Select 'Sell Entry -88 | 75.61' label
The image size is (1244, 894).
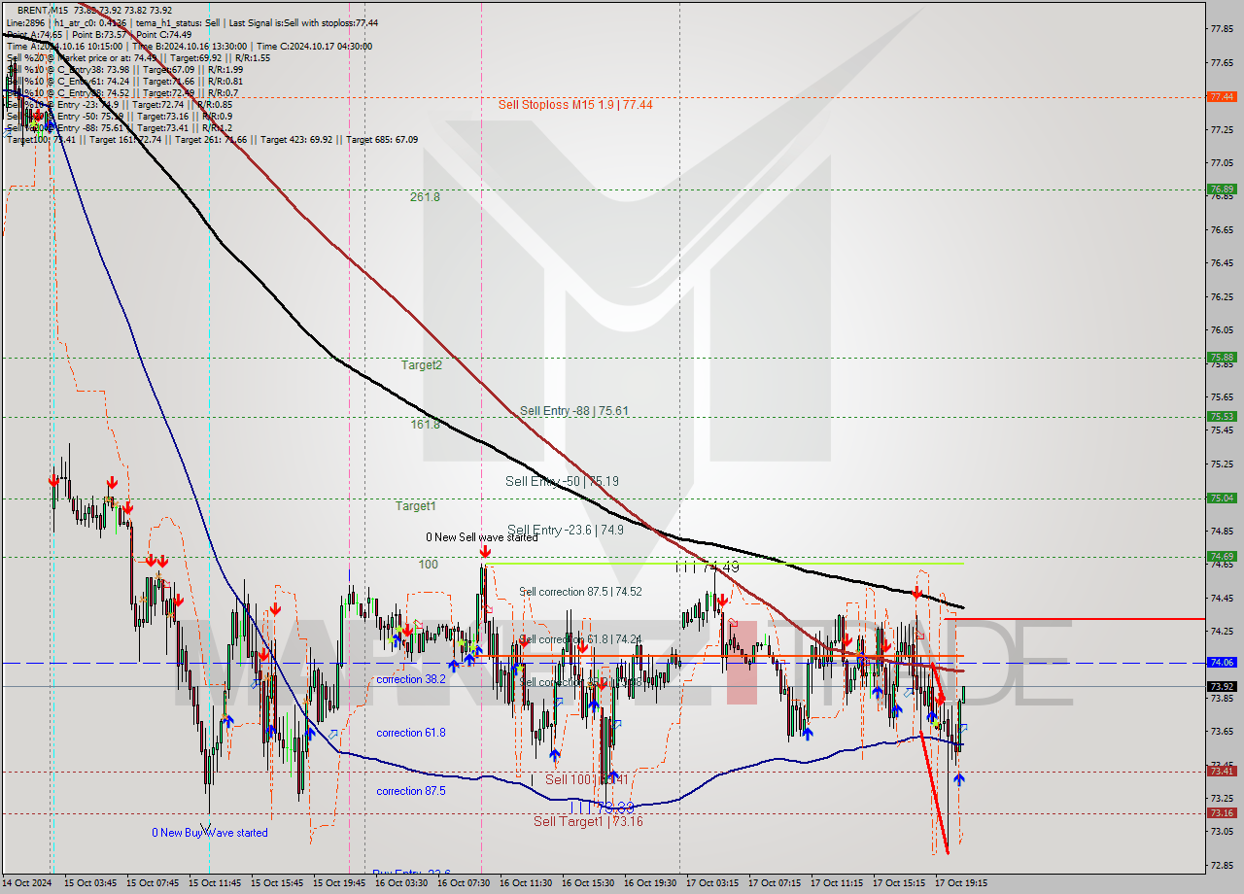(x=573, y=411)
